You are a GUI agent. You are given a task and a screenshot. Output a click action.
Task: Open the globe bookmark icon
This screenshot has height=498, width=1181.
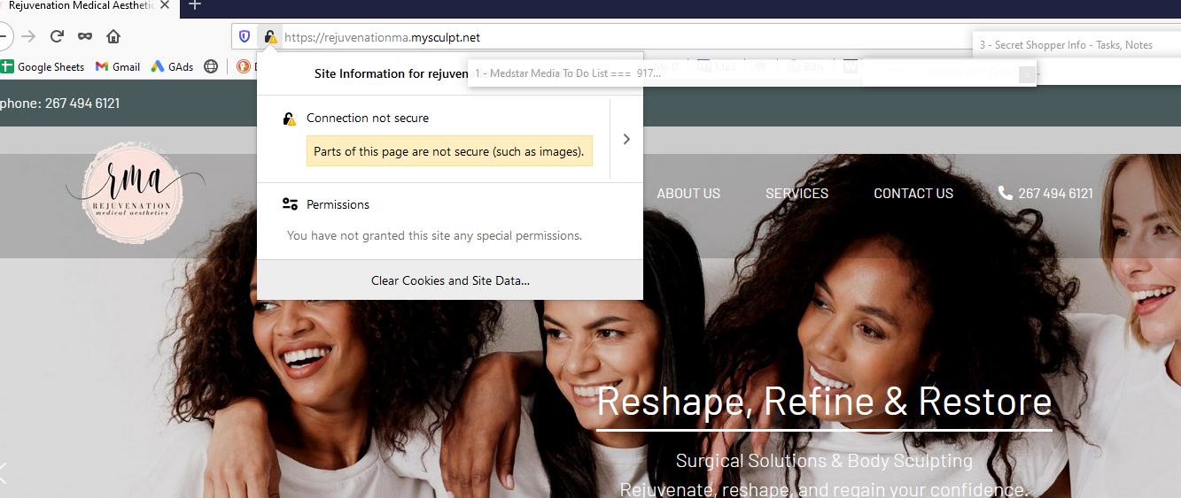(211, 66)
